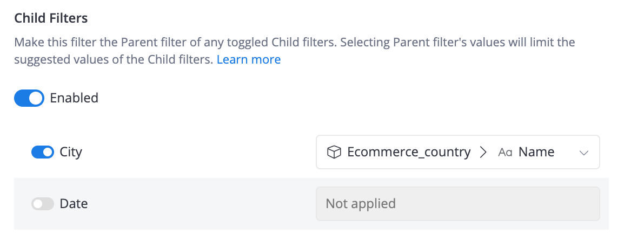Click the Aa text-type icon before Name
The height and width of the screenshot is (248, 624).
click(505, 153)
